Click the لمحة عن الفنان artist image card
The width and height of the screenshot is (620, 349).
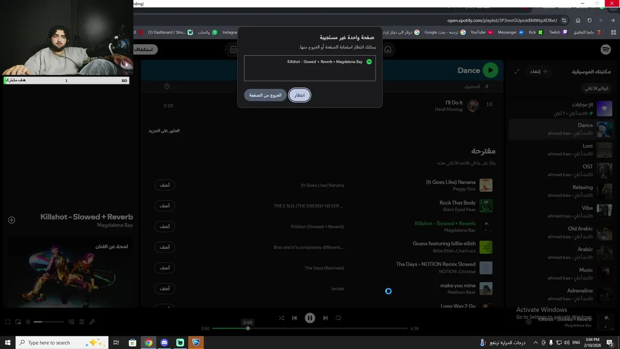pos(70,271)
